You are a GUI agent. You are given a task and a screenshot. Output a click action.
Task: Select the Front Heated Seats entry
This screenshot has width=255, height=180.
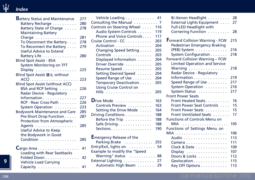point(204,101)
